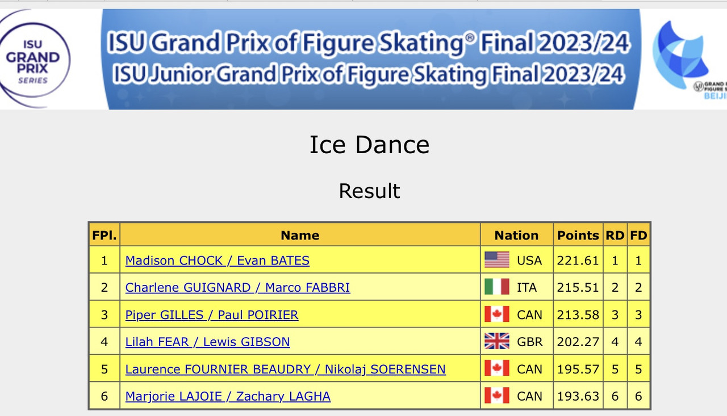Image resolution: width=727 pixels, height=416 pixels.
Task: Click the FD column header
Action: (638, 235)
